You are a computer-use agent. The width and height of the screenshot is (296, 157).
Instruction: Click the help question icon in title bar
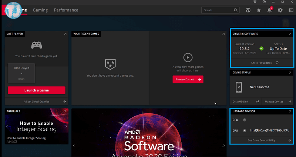(264, 2)
